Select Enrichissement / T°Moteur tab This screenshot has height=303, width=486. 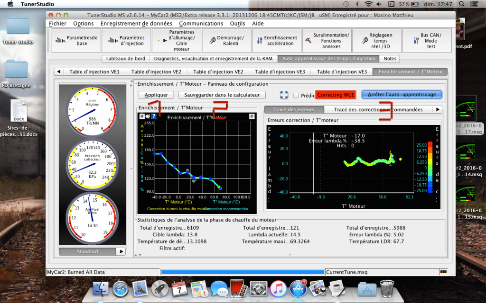[411, 72]
